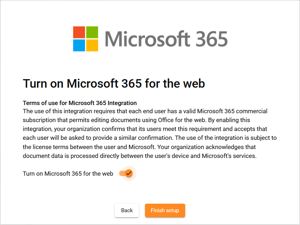Click Finish setup to complete integration
Viewport: 300px width, 225px height.
coord(165,210)
